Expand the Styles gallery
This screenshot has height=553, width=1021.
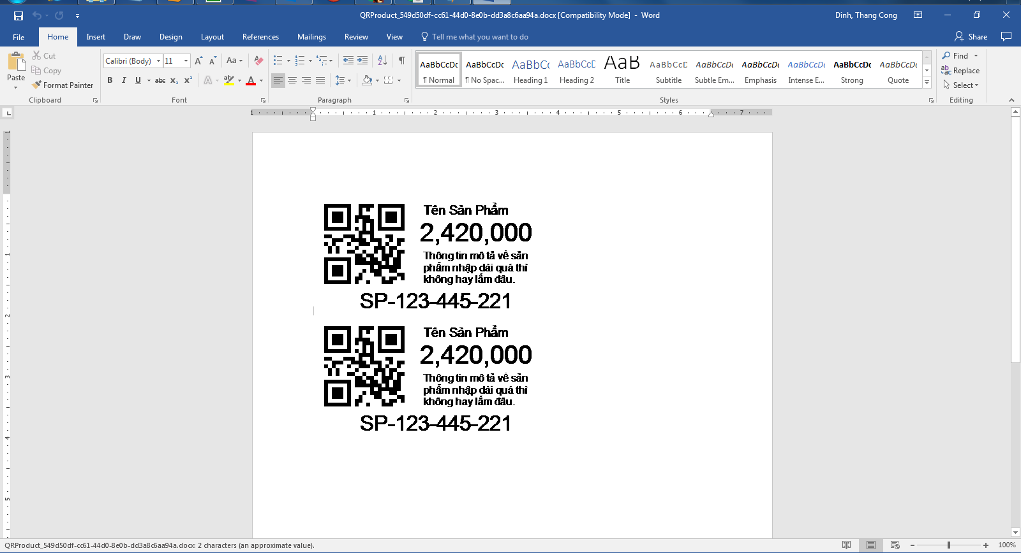coord(927,83)
